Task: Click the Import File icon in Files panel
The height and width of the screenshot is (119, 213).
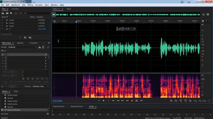Action: click(7, 13)
